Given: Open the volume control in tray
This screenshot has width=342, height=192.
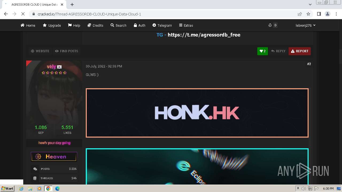Looking at the screenshot, I should 304,189.
